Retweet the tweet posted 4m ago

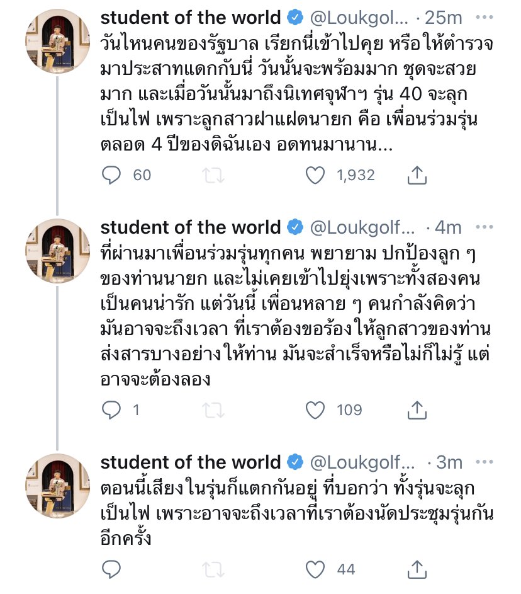pyautogui.click(x=215, y=411)
